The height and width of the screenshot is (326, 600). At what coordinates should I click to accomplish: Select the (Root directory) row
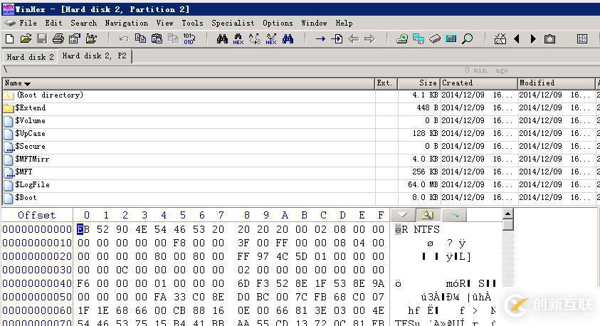tap(300, 95)
